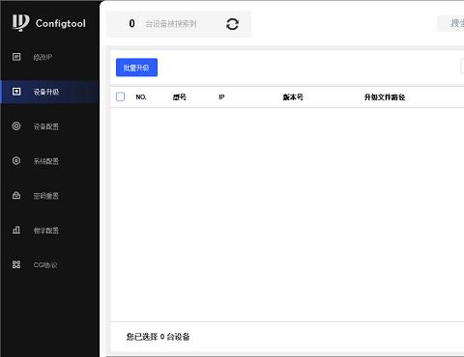Click the 型号 model column header
The height and width of the screenshot is (357, 464).
[x=180, y=97]
